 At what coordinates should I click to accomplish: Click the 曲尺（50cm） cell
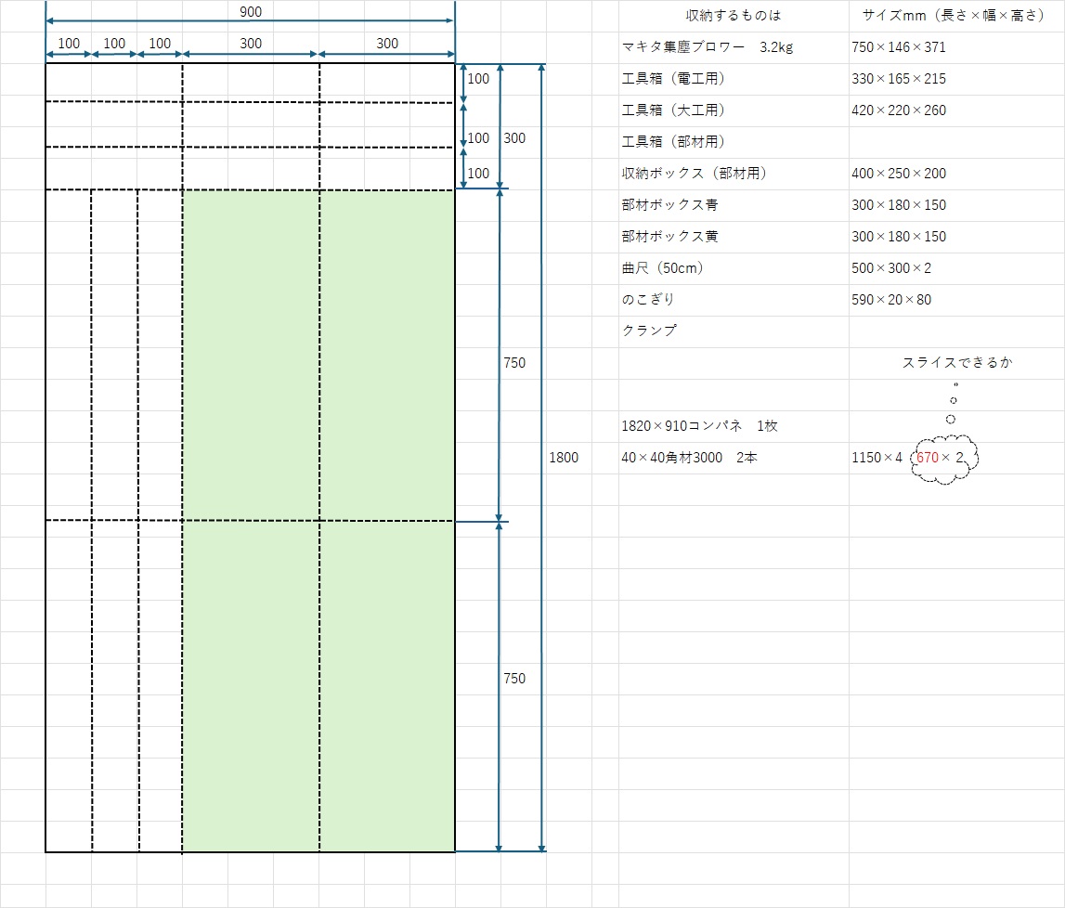point(663,268)
